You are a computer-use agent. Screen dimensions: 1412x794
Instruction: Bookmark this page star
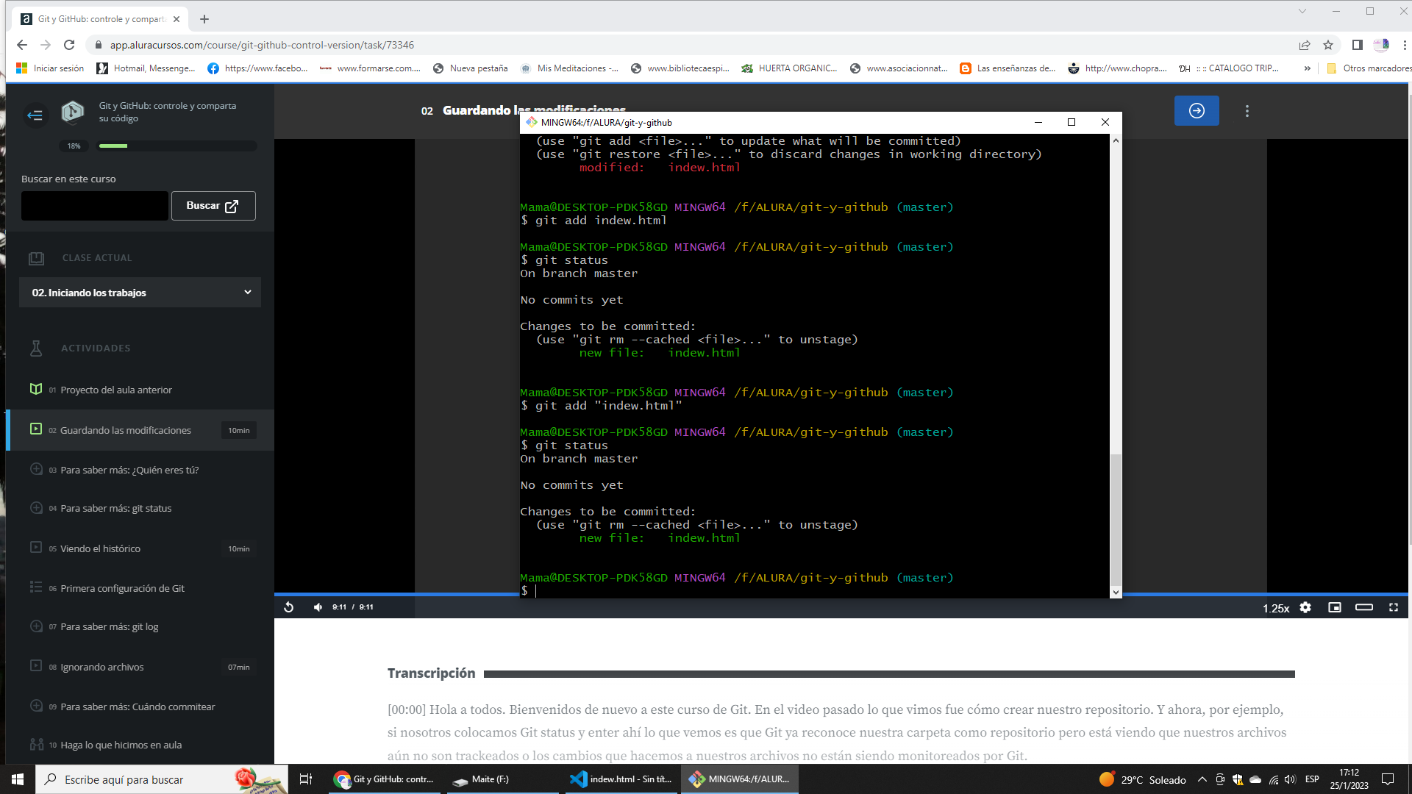click(1328, 45)
